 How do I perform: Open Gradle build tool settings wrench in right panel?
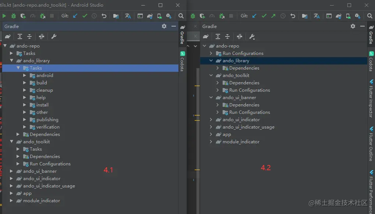point(252,36)
